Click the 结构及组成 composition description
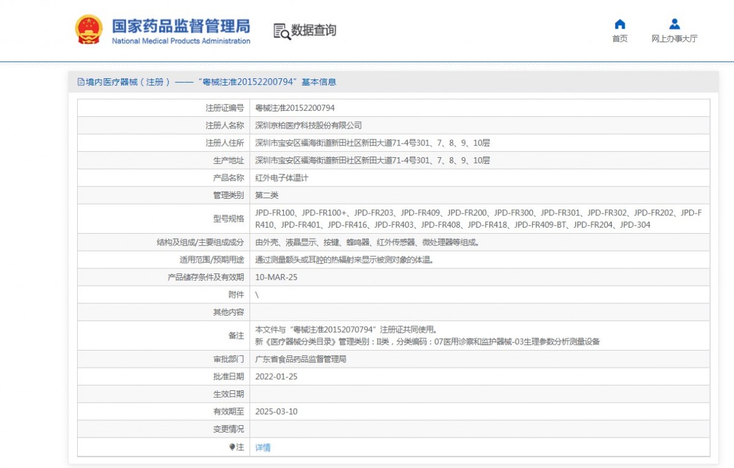734x468 pixels. point(367,242)
